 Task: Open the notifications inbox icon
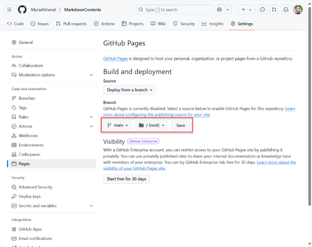tap(286, 9)
